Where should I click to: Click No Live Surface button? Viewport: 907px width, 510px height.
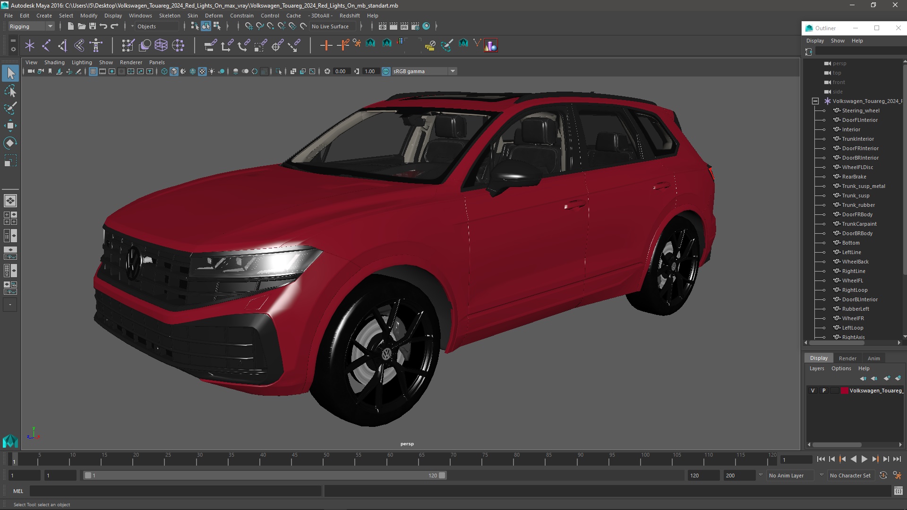[330, 26]
